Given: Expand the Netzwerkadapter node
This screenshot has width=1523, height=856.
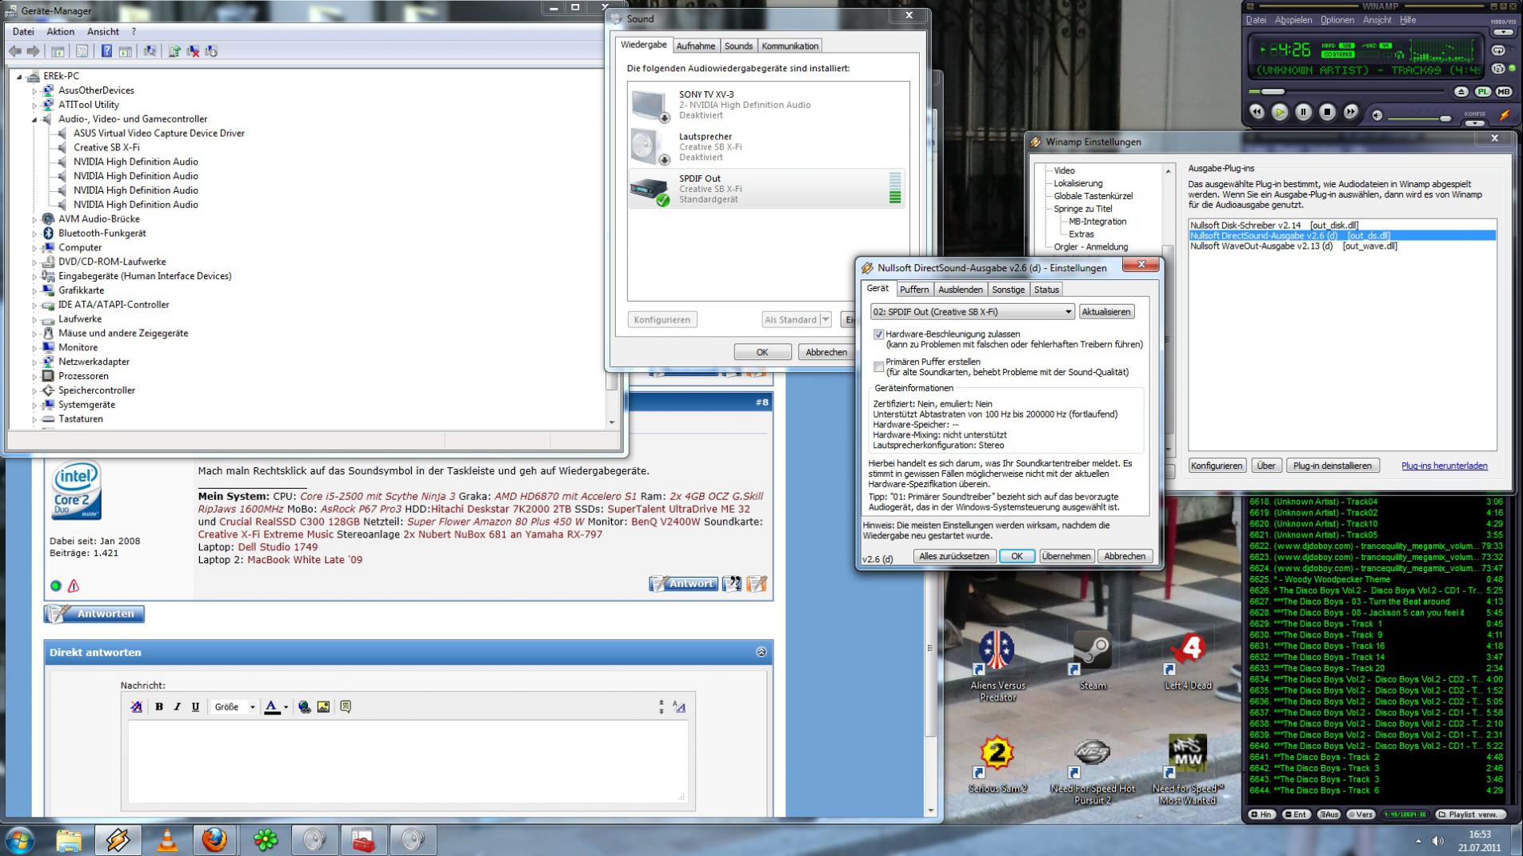Looking at the screenshot, I should 34,362.
